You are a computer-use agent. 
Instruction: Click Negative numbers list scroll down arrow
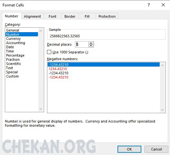(162, 110)
